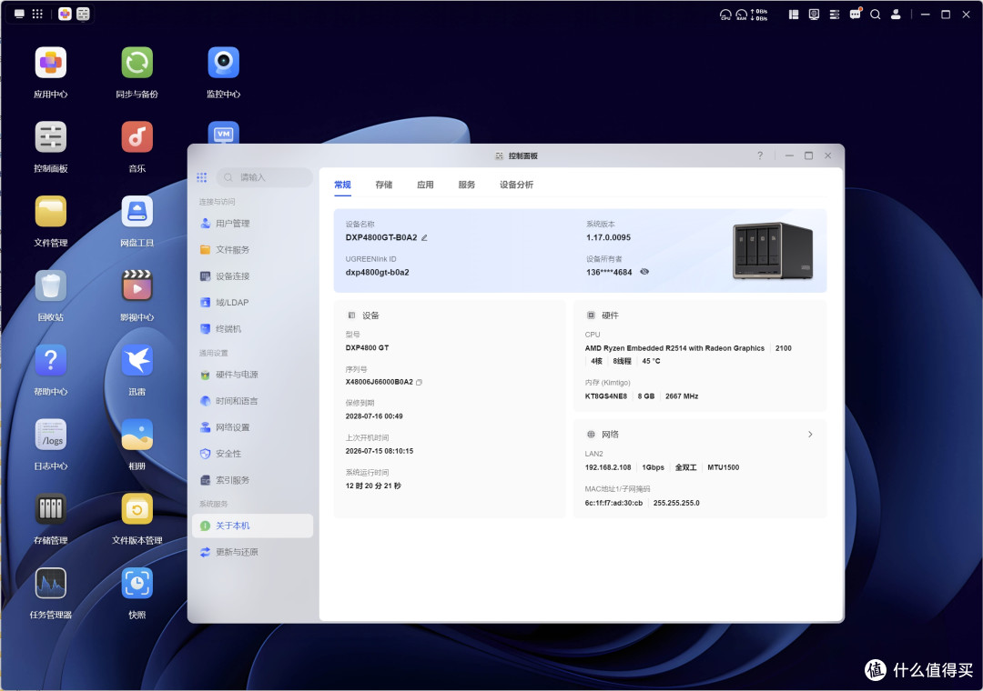
Task: Click the control panel search field
Action: [x=265, y=177]
